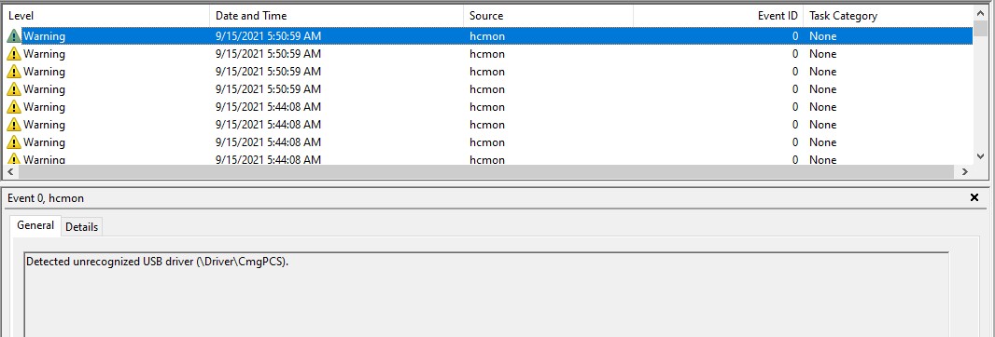Screen dimensions: 995x337
Task: Click the event list scroll-down arrow
Action: coord(980,155)
